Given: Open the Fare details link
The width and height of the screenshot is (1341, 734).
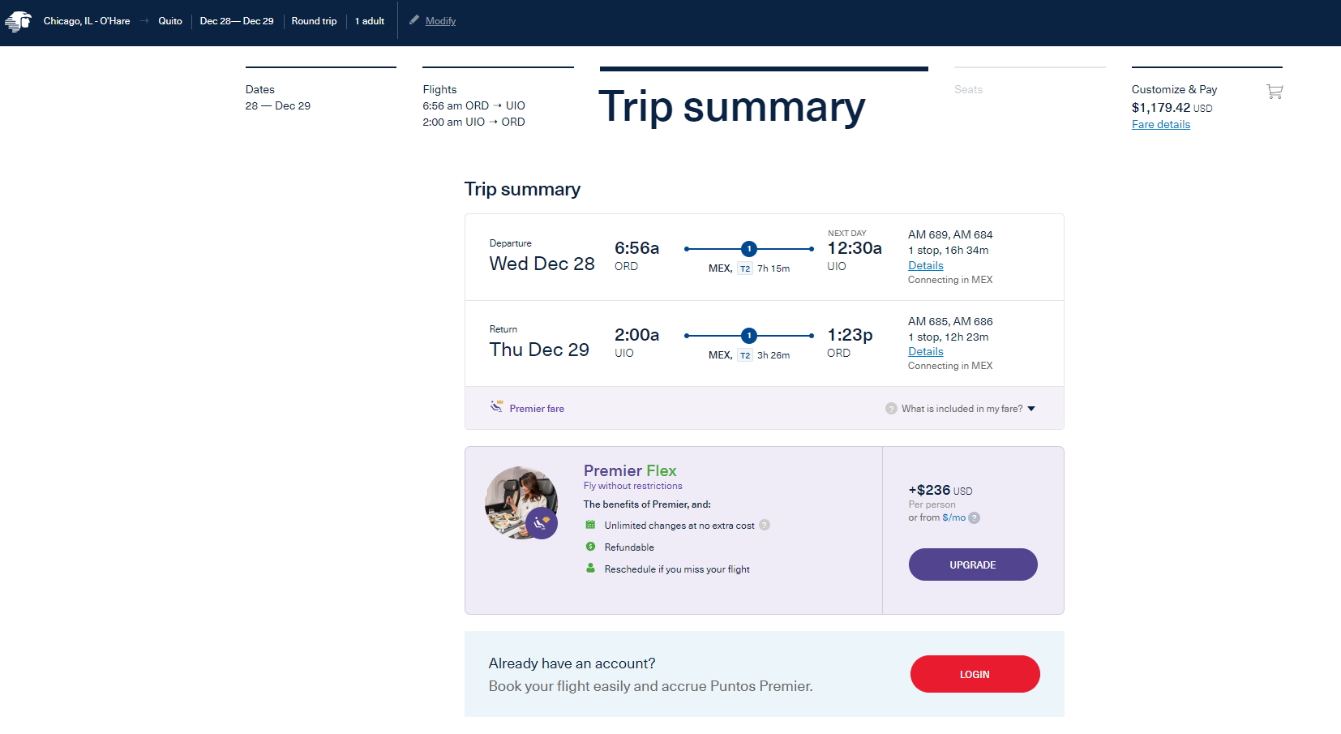Looking at the screenshot, I should click(1160, 125).
